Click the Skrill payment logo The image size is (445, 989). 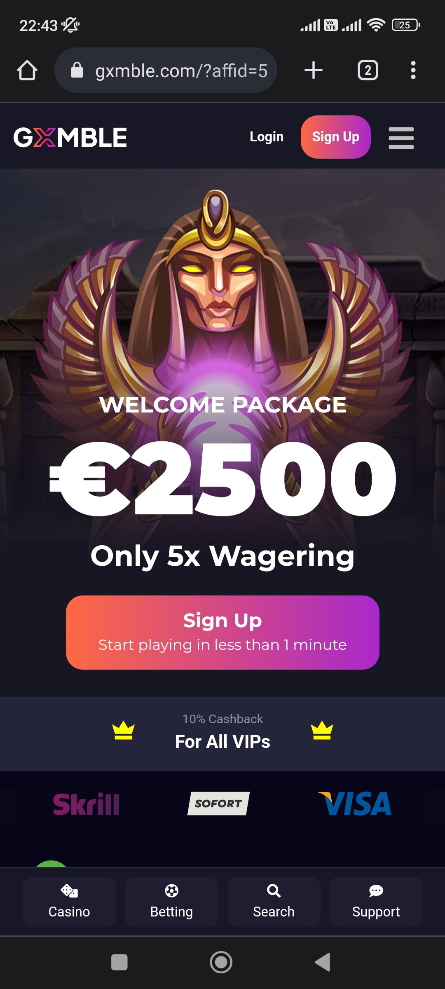(86, 804)
